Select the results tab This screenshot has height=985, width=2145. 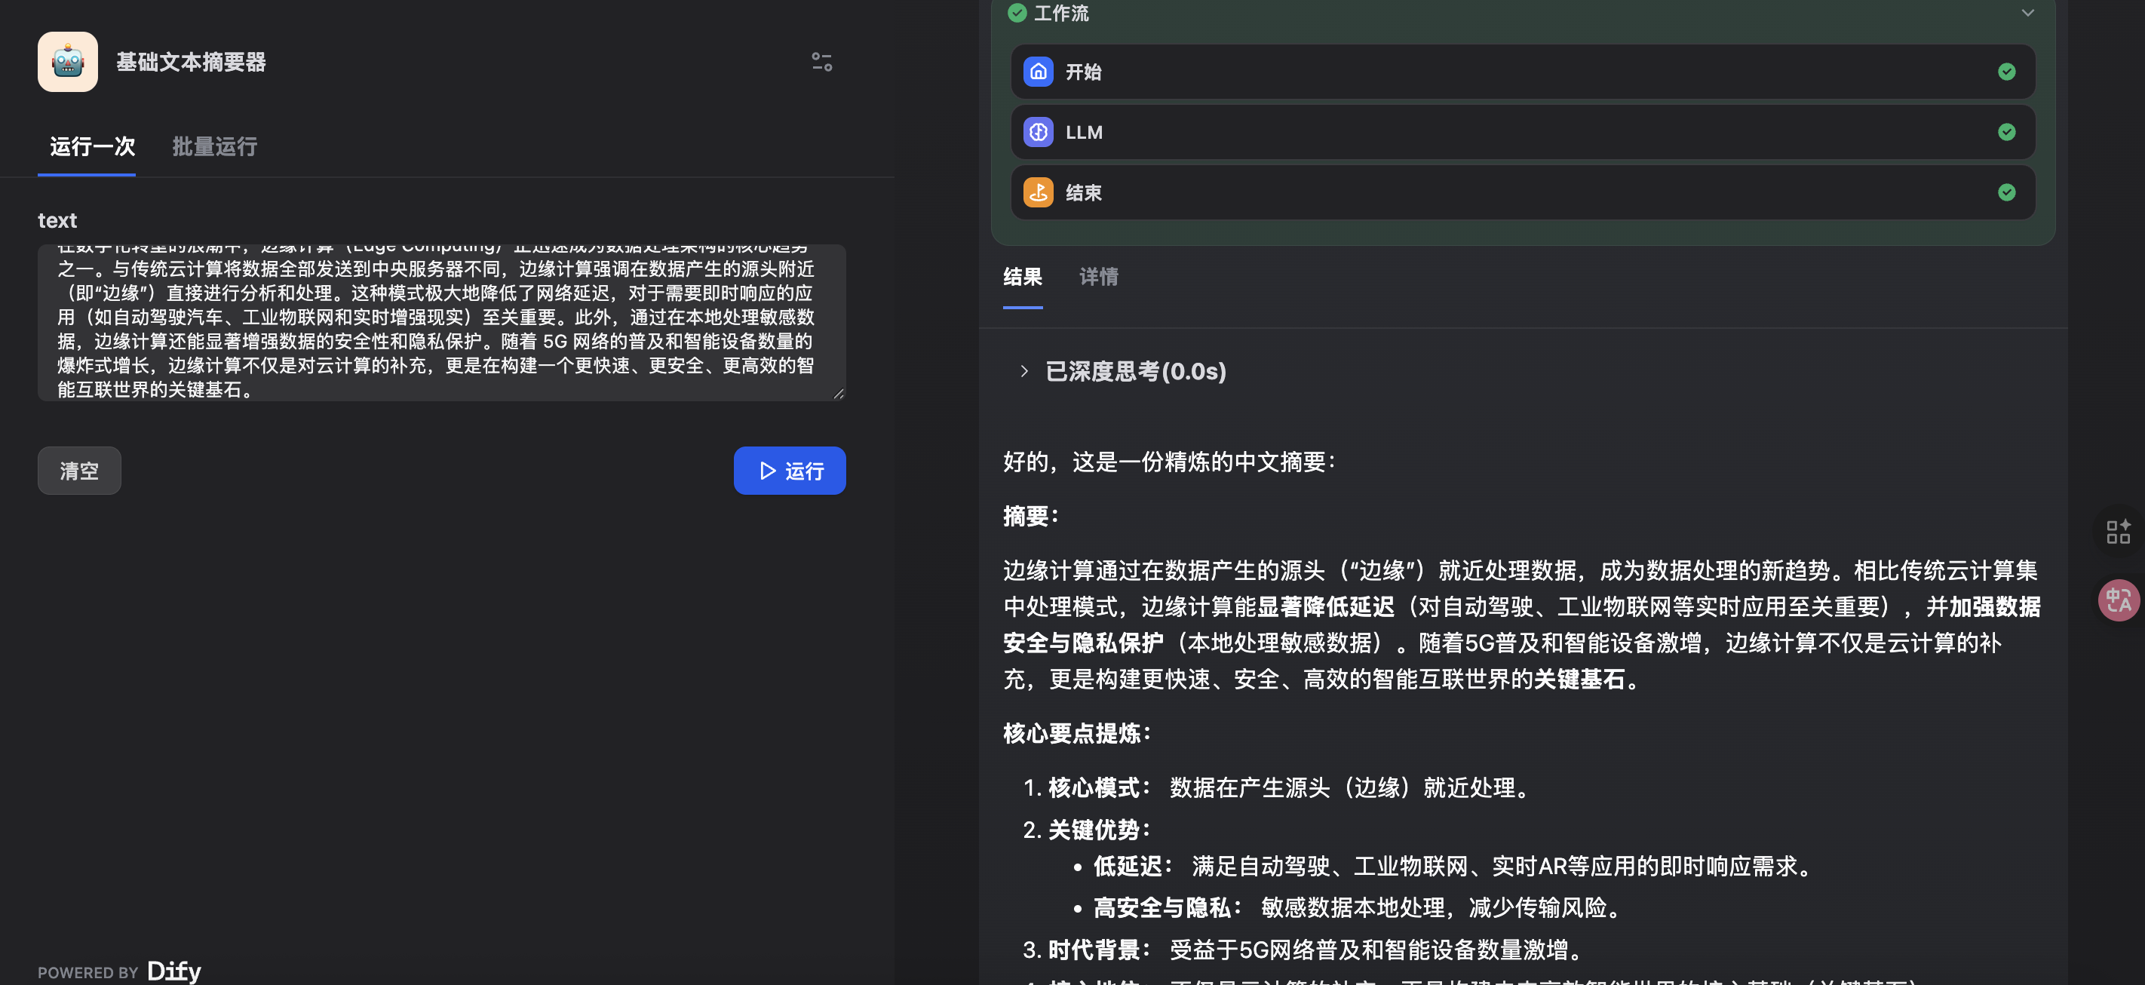[x=1022, y=277]
